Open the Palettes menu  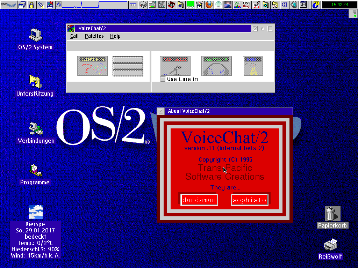click(94, 36)
